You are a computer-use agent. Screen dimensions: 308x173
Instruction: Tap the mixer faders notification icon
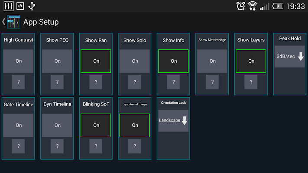[x=8, y=6]
